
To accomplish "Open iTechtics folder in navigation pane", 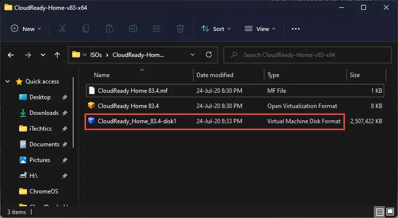I will (40, 129).
